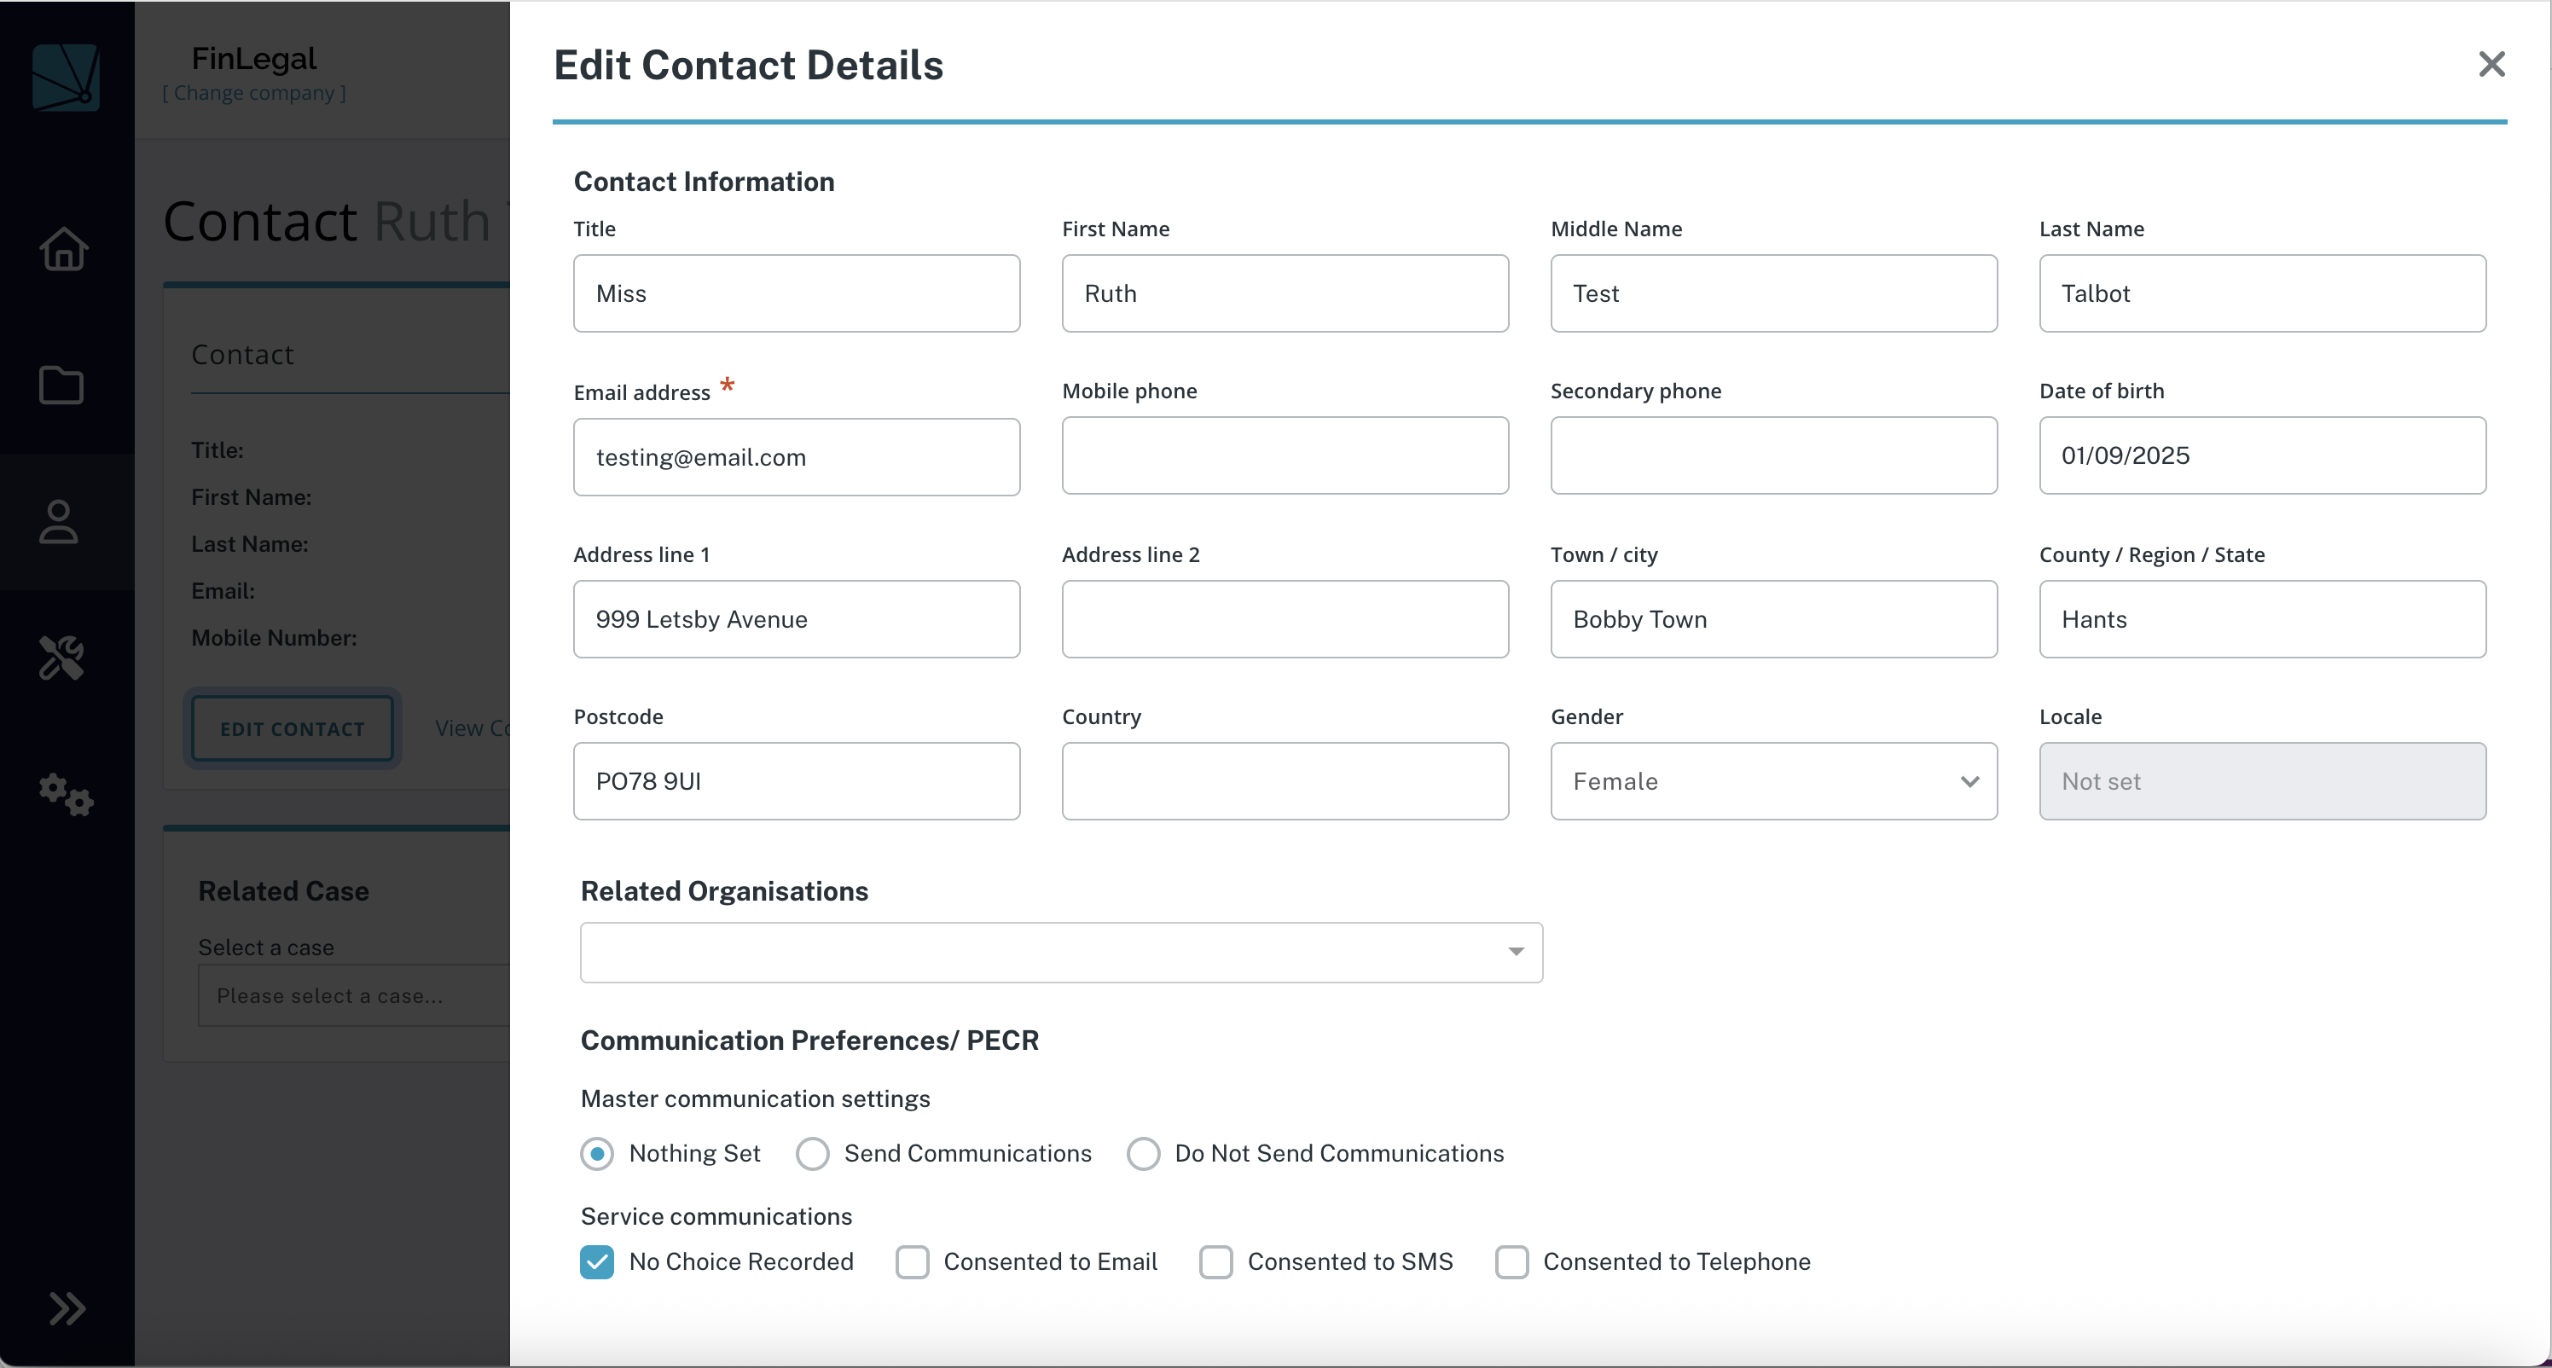Click the Change company link
Screen dimensions: 2552x1368
[253, 92]
